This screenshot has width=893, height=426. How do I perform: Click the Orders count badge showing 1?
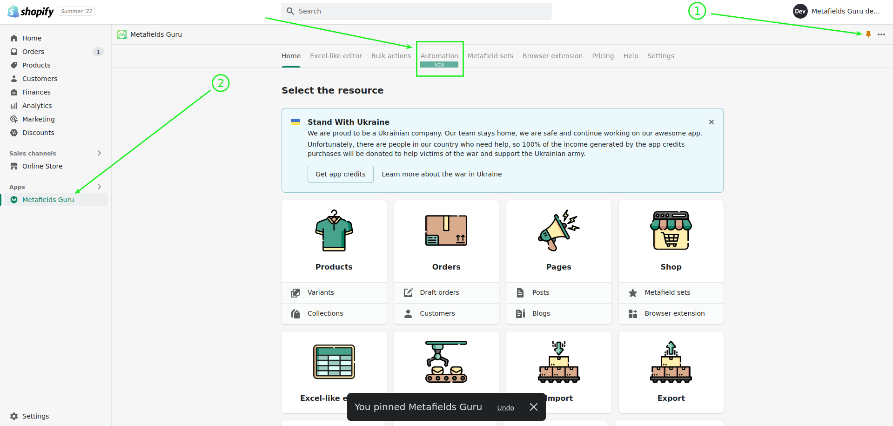tap(98, 52)
